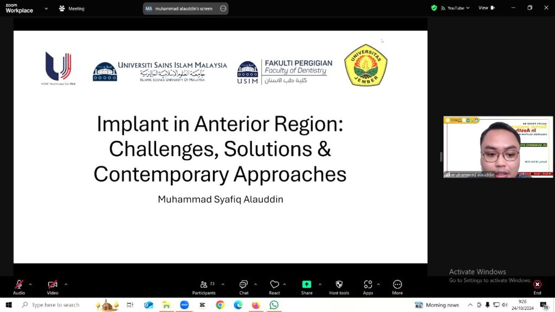The height and width of the screenshot is (312, 555).
Task: Open the Windows notification center
Action: coord(544,305)
